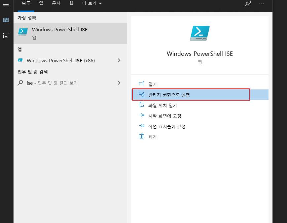Click the open icon next to 열기
The image size is (287, 223).
pyautogui.click(x=141, y=84)
